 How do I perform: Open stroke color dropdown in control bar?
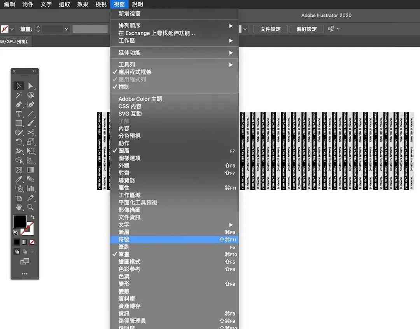[12, 29]
